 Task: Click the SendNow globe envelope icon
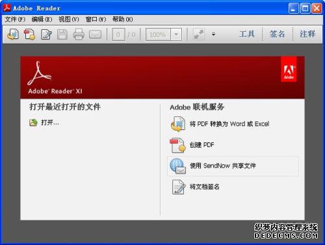pyautogui.click(x=178, y=166)
